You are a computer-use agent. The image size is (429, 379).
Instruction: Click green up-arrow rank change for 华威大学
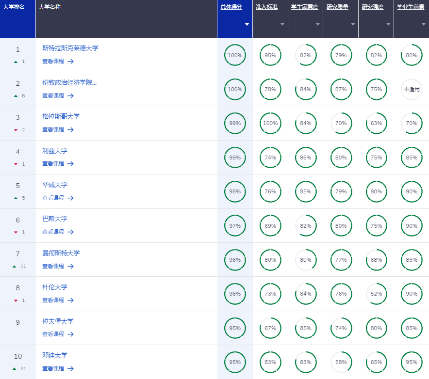point(16,198)
